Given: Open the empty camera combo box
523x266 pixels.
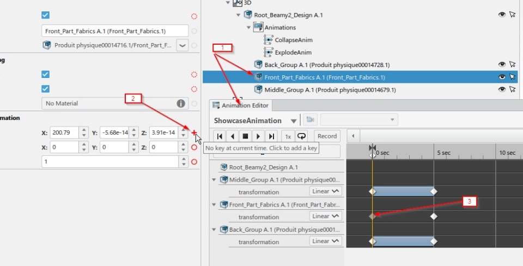Looking at the screenshot, I should pyautogui.click(x=359, y=119).
